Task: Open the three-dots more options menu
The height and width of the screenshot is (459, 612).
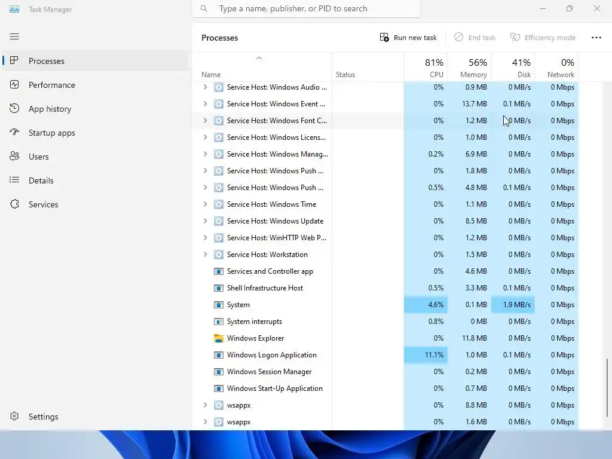Action: click(x=596, y=38)
